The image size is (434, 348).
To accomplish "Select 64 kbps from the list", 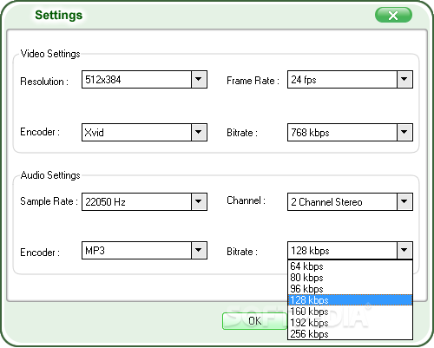I will click(350, 266).
